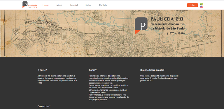
Task: Click the Pauliceia 2.0 logo in header
Action: click(30, 5)
